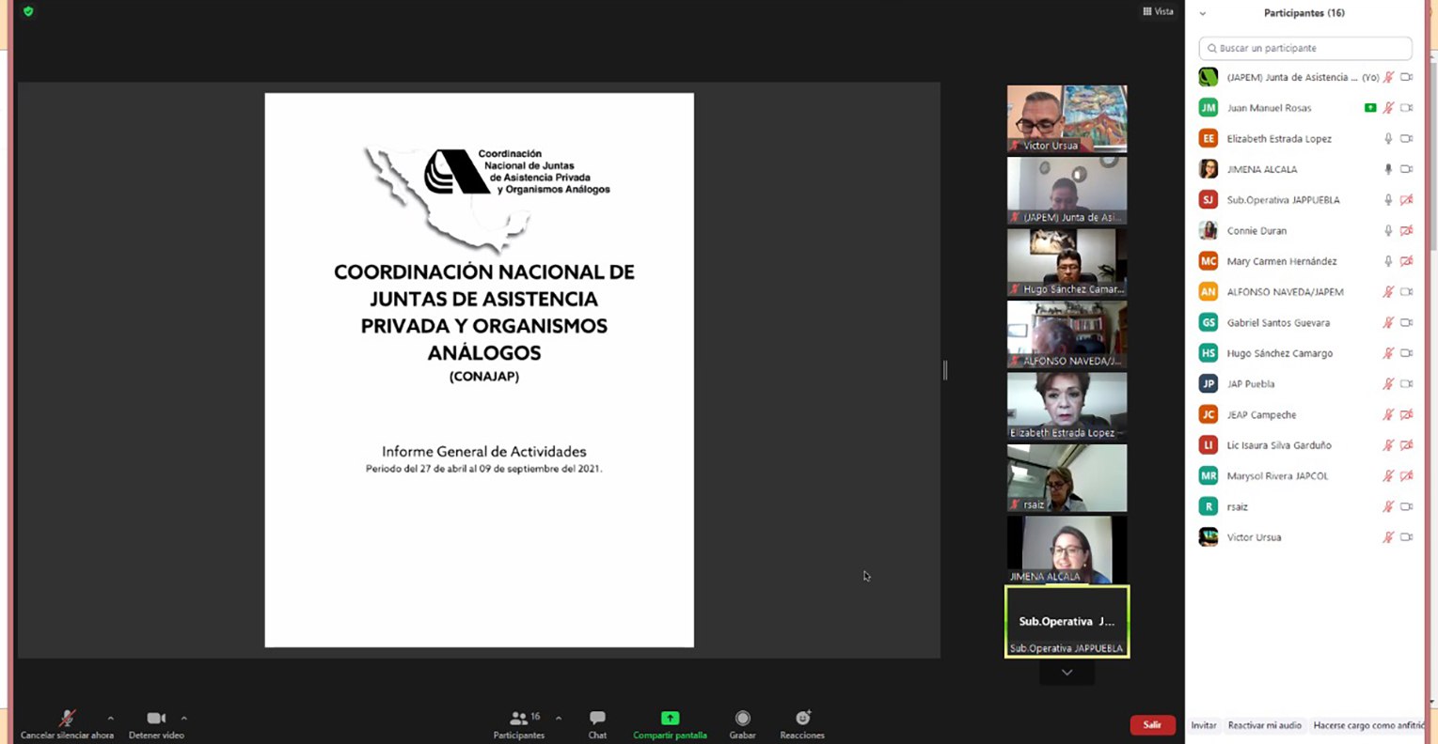
Task: Open video options arrow next to camera
Action: tap(183, 719)
